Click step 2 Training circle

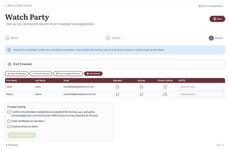tap(108, 38)
